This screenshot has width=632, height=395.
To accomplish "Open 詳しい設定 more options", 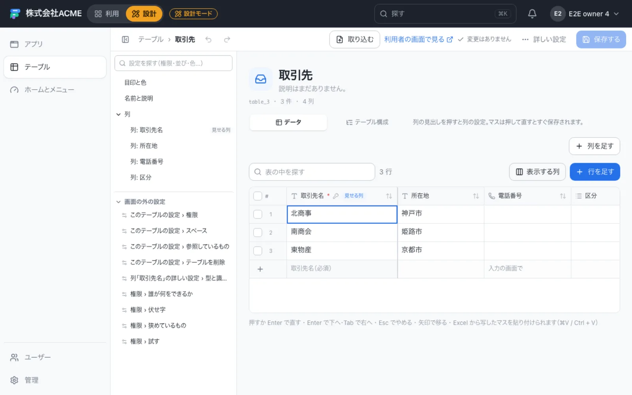I will [x=544, y=39].
